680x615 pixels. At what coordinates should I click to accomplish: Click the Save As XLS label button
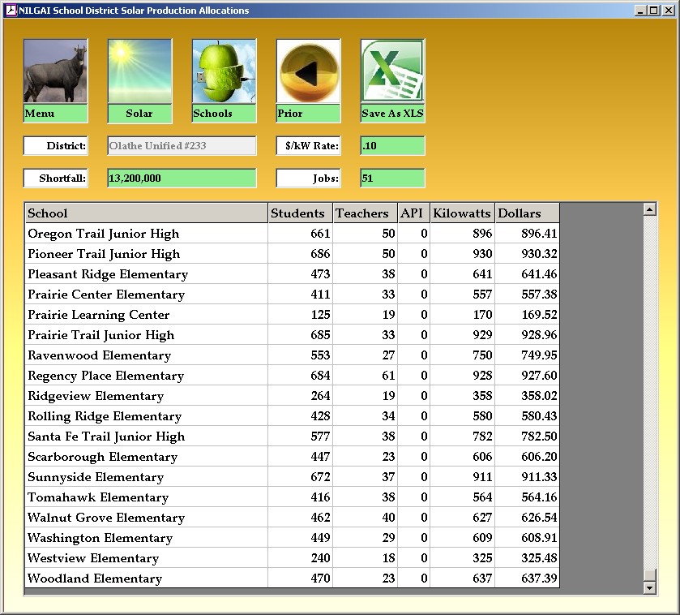[x=392, y=114]
